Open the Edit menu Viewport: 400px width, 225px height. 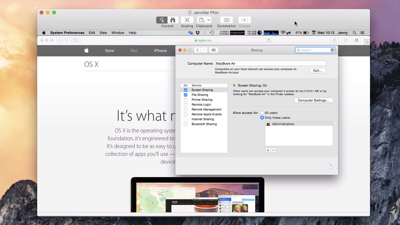tap(92, 33)
